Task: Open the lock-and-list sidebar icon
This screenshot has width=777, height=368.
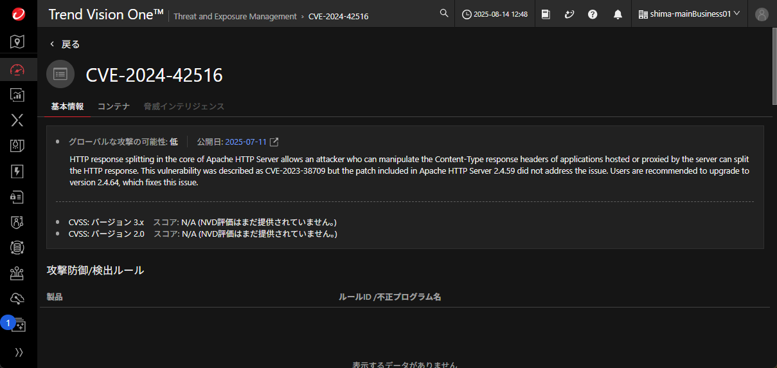Action: (18, 197)
